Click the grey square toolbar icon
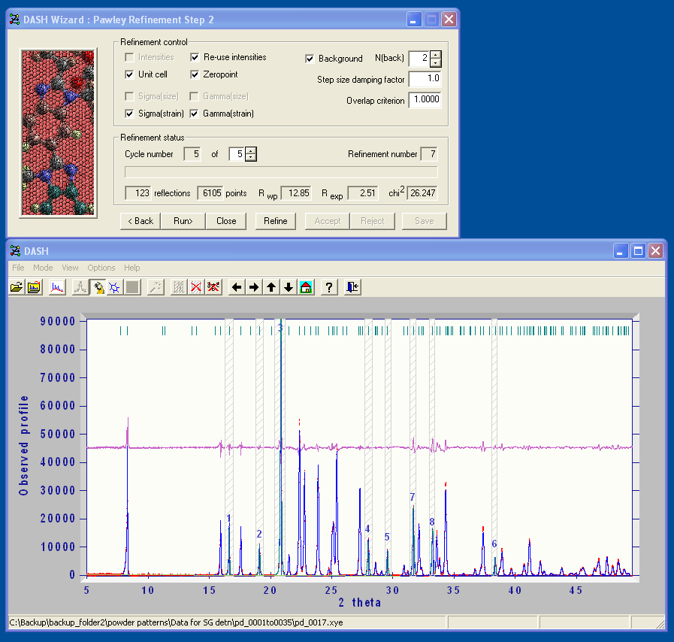The height and width of the screenshot is (642, 674). pyautogui.click(x=132, y=287)
